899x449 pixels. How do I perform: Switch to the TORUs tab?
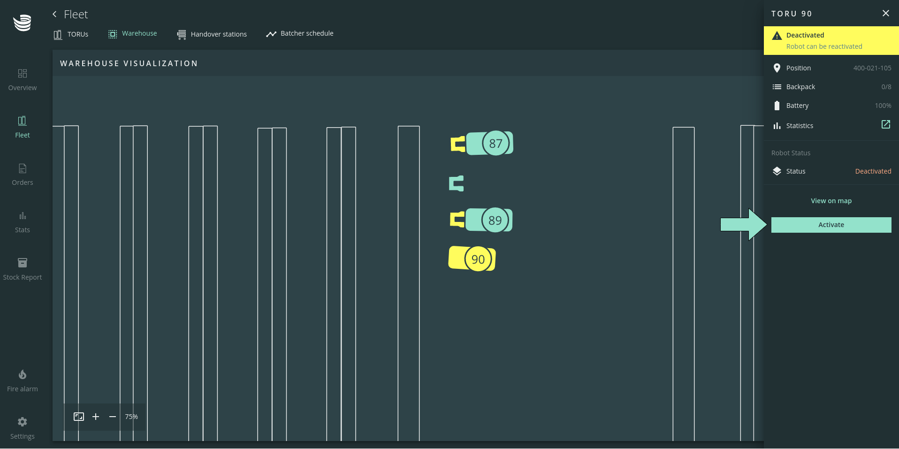click(71, 34)
